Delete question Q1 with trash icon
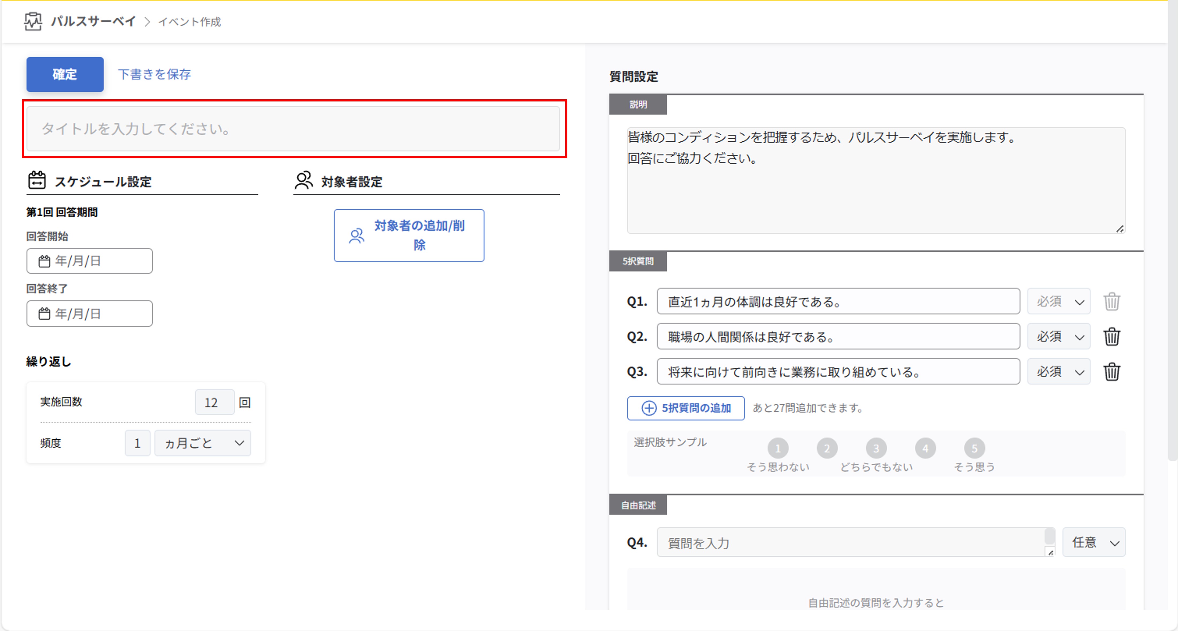This screenshot has width=1178, height=631. coord(1111,302)
